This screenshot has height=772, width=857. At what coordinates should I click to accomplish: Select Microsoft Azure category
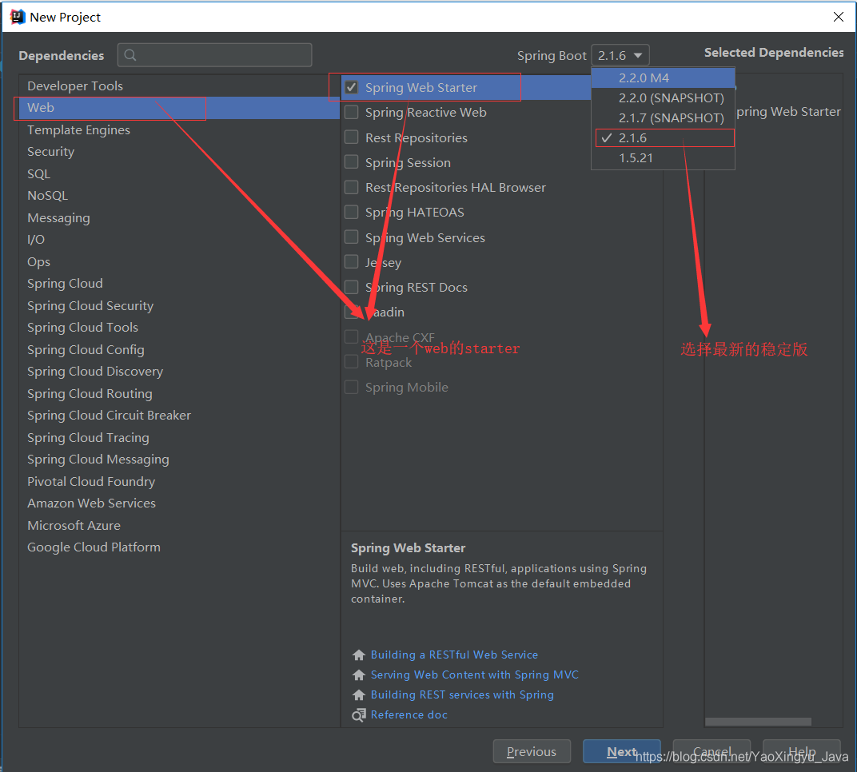(x=179, y=526)
